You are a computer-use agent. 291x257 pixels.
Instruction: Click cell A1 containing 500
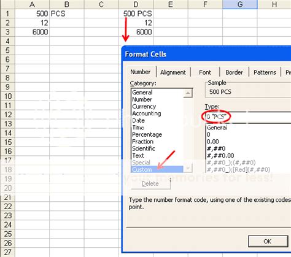click(x=32, y=13)
